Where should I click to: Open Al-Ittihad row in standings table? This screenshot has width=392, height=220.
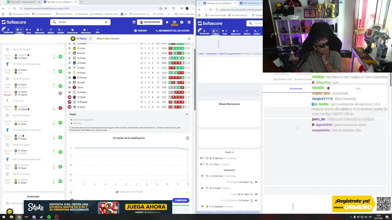click(x=129, y=48)
